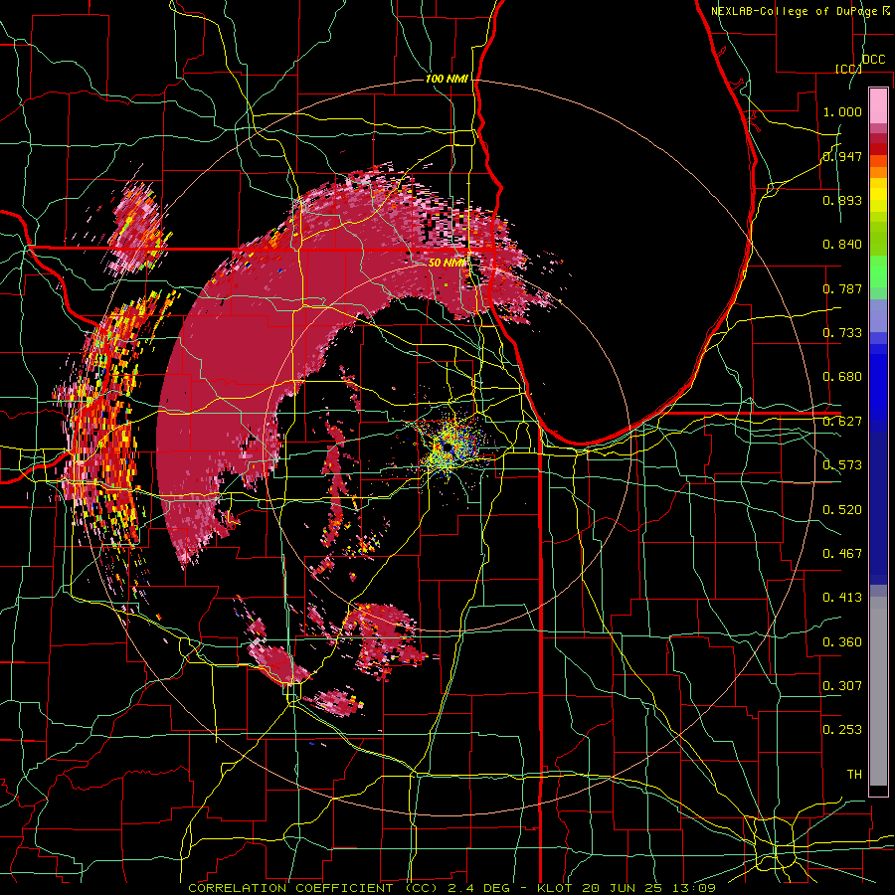
Task: Click the [CC] label above the color bar
Action: coord(848,69)
